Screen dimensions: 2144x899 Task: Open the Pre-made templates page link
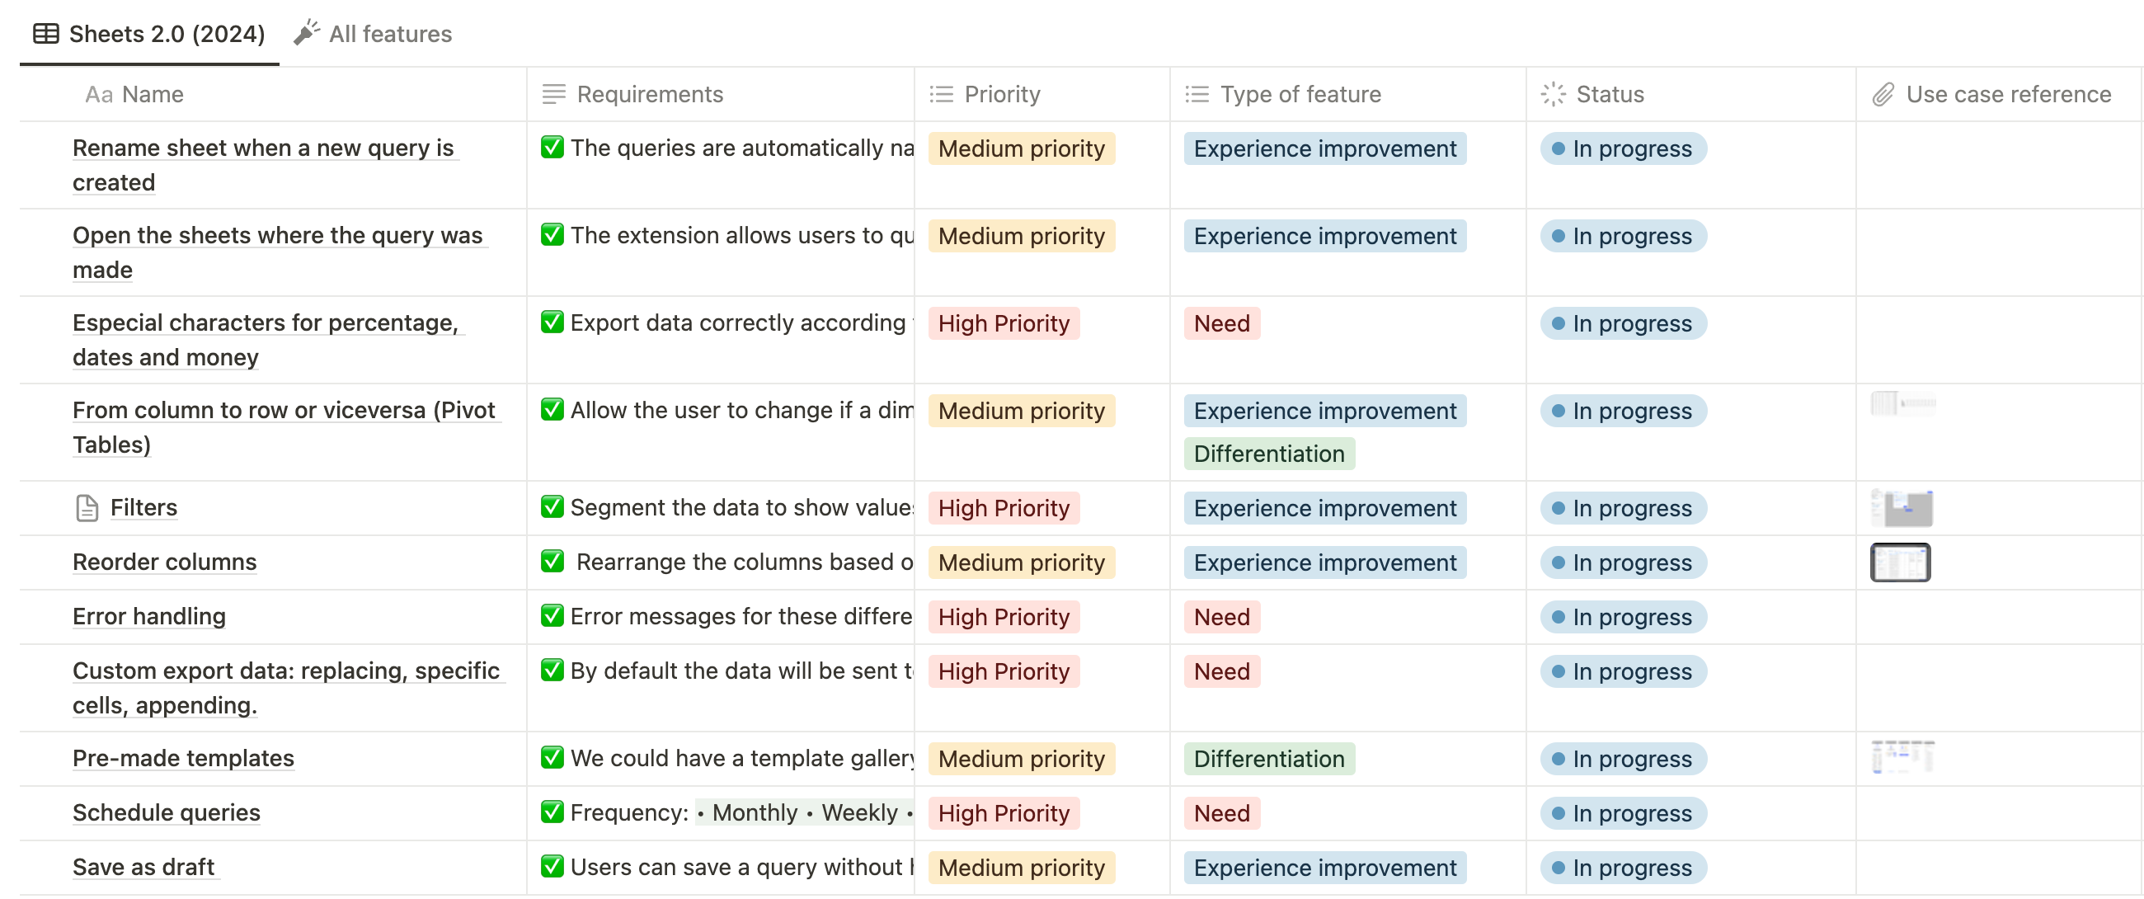[x=183, y=758]
